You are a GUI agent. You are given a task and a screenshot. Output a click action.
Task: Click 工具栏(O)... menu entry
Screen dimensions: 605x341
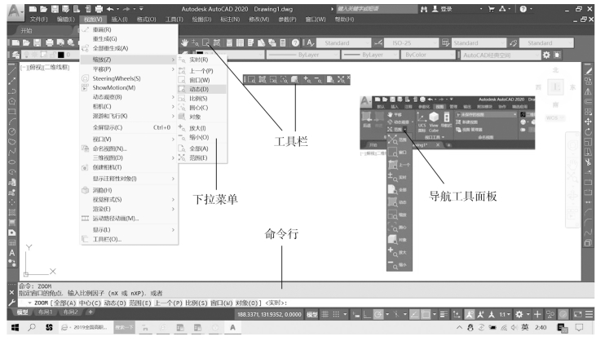tap(130, 239)
